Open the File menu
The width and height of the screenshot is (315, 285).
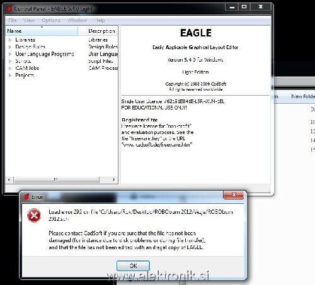[12, 20]
